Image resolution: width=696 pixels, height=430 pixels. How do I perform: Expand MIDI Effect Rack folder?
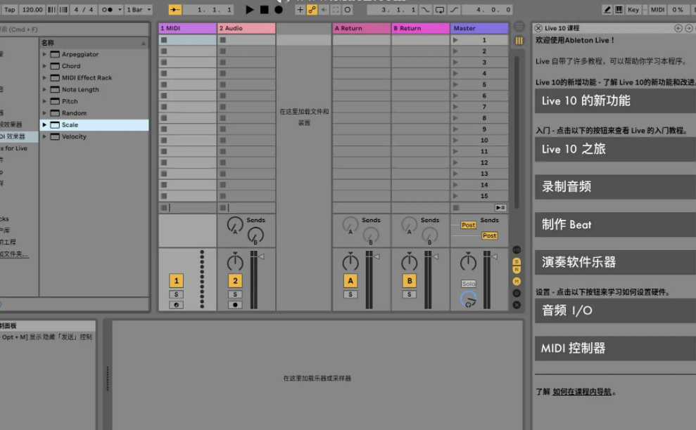[44, 77]
